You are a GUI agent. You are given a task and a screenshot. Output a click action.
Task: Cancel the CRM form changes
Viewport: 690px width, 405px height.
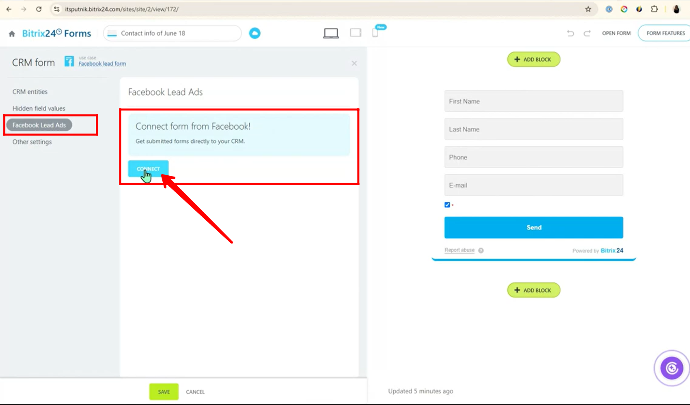click(x=195, y=392)
